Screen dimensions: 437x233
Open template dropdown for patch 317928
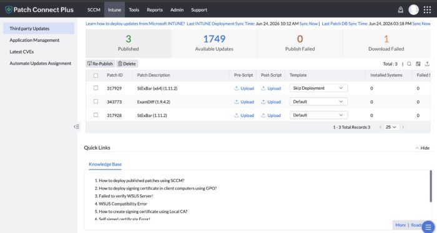(x=318, y=115)
